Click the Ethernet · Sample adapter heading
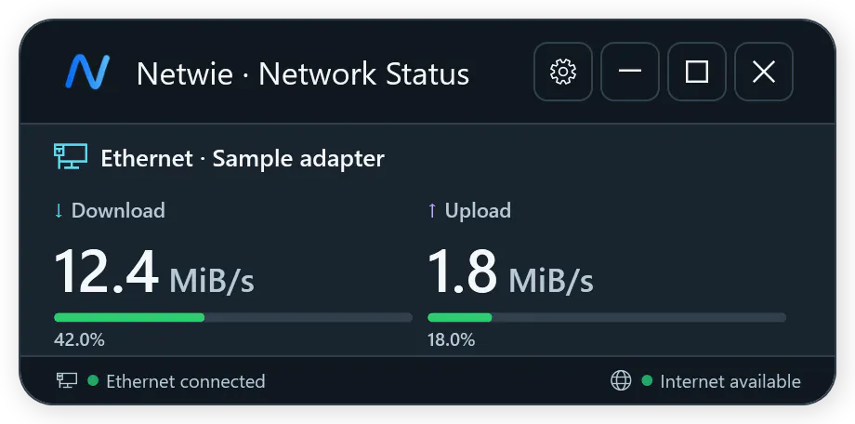Image resolution: width=855 pixels, height=424 pixels. pyautogui.click(x=243, y=159)
